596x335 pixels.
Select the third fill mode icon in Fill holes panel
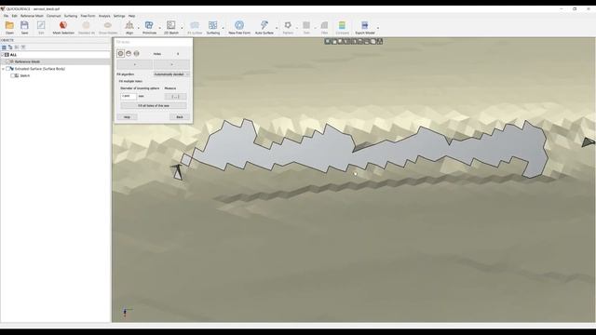[137, 54]
